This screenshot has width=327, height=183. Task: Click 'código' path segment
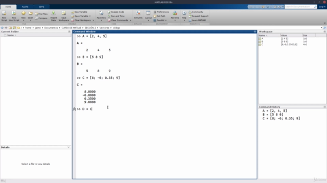[x=116, y=27]
